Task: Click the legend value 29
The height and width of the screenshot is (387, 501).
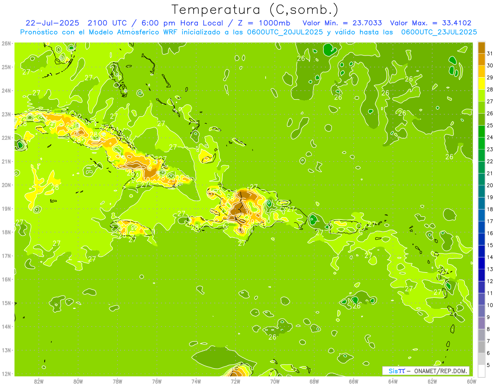Action: (490, 77)
